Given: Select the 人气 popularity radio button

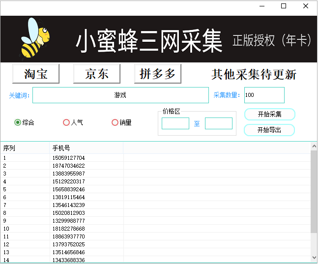Looking at the screenshot, I should point(66,122).
